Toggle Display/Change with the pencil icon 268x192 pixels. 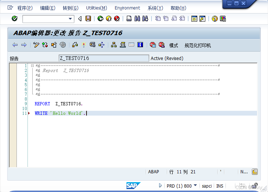coord(36,45)
